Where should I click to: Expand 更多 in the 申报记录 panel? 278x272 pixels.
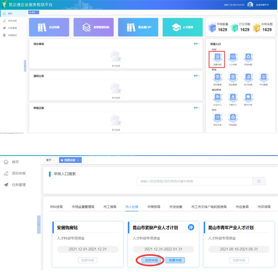(197, 108)
